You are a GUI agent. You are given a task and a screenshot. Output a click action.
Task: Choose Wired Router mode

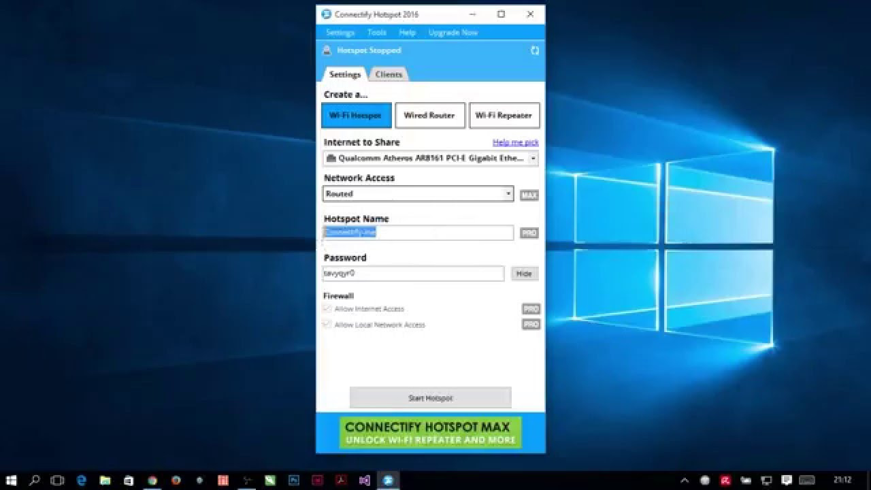point(429,115)
